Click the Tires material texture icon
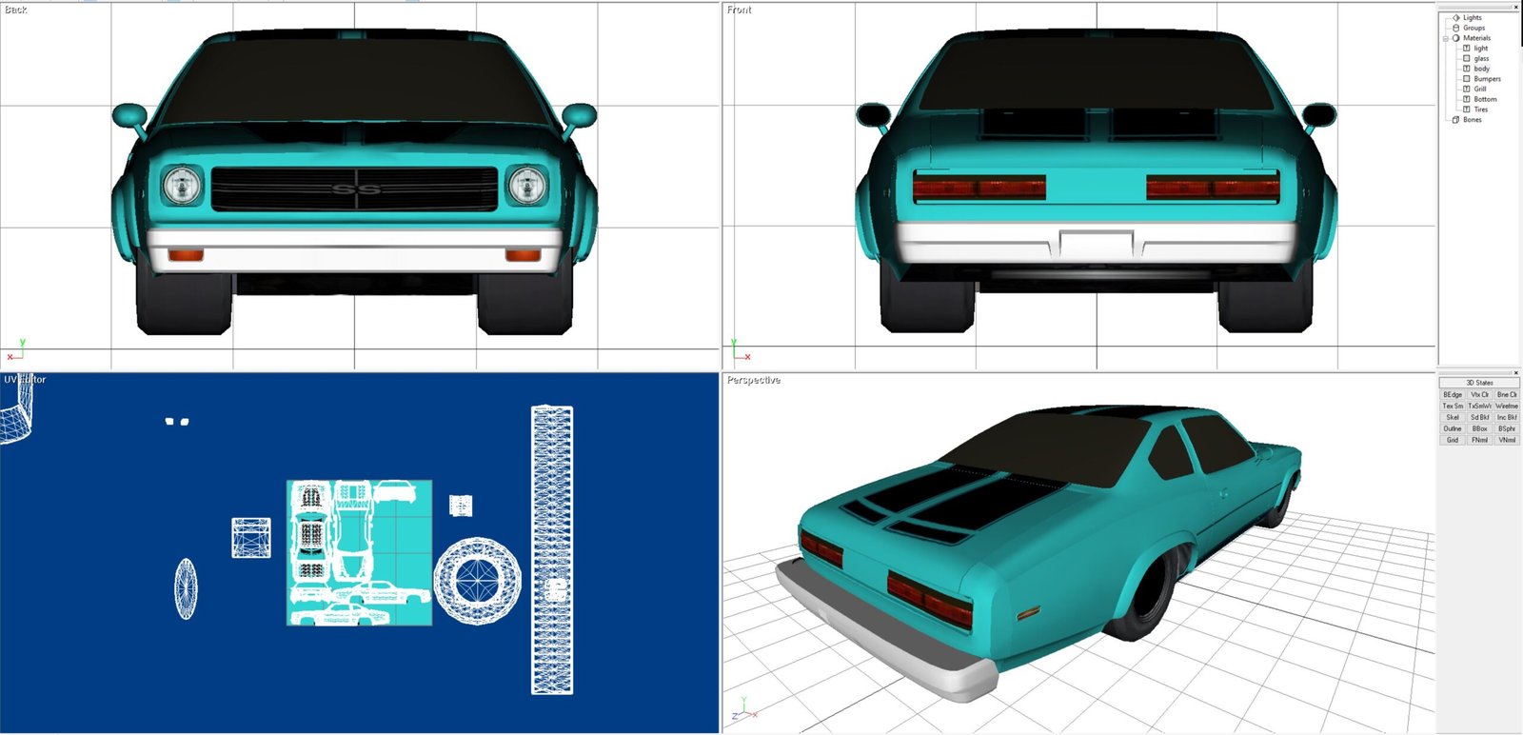This screenshot has width=1523, height=735. [x=1466, y=109]
